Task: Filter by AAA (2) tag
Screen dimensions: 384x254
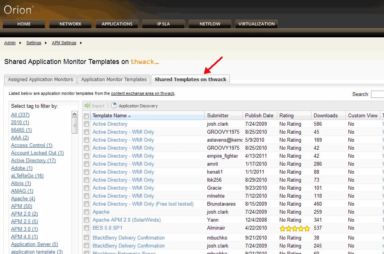Action: pyautogui.click(x=20, y=137)
